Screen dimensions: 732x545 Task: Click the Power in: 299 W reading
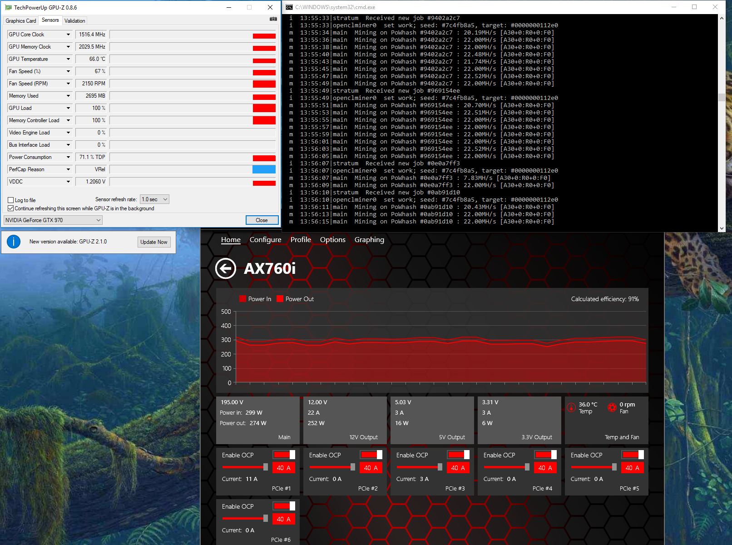coord(241,413)
